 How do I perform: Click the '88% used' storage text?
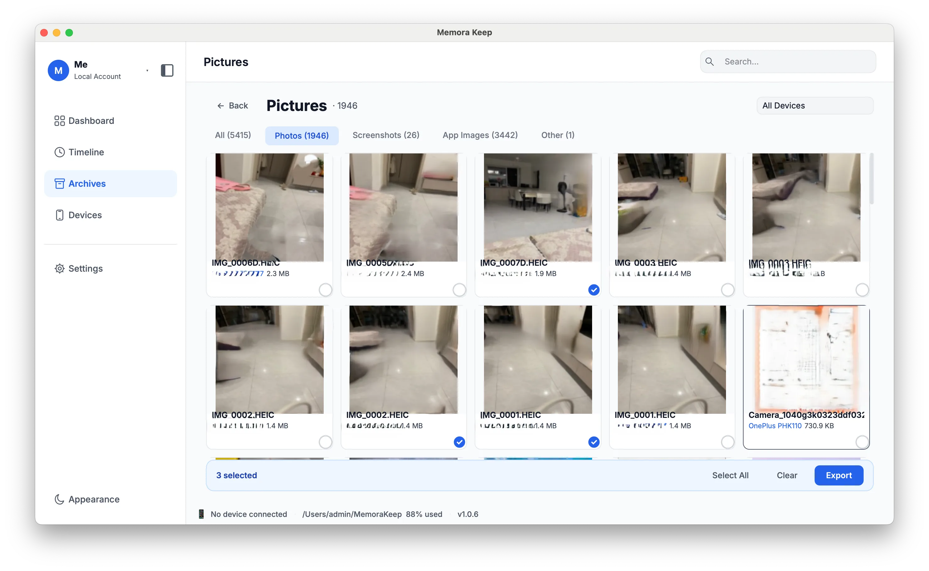coord(424,514)
